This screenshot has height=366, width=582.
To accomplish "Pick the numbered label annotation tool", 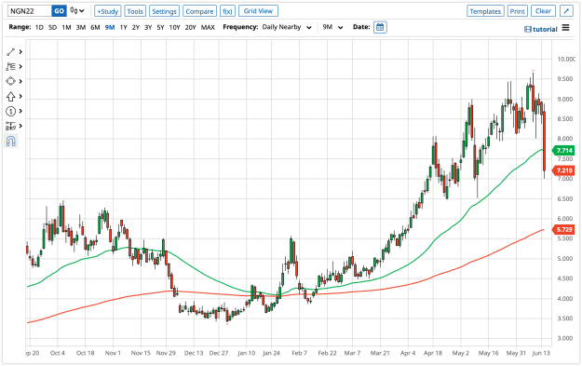I will point(10,112).
